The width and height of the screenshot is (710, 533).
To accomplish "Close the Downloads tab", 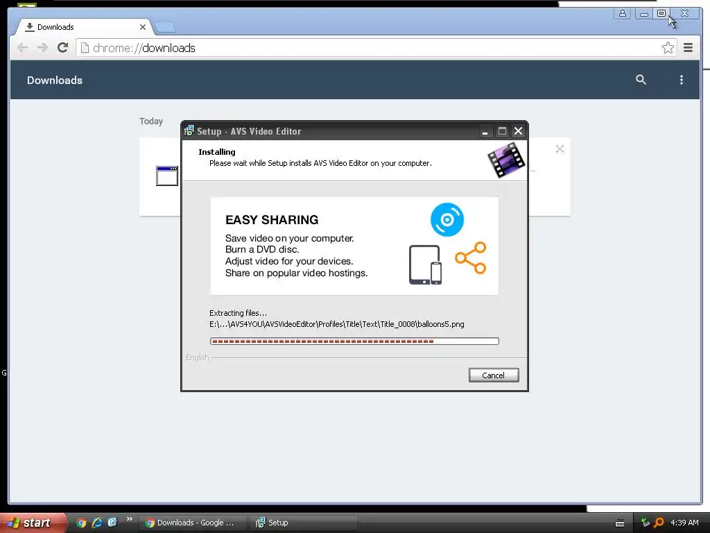I will (143, 27).
